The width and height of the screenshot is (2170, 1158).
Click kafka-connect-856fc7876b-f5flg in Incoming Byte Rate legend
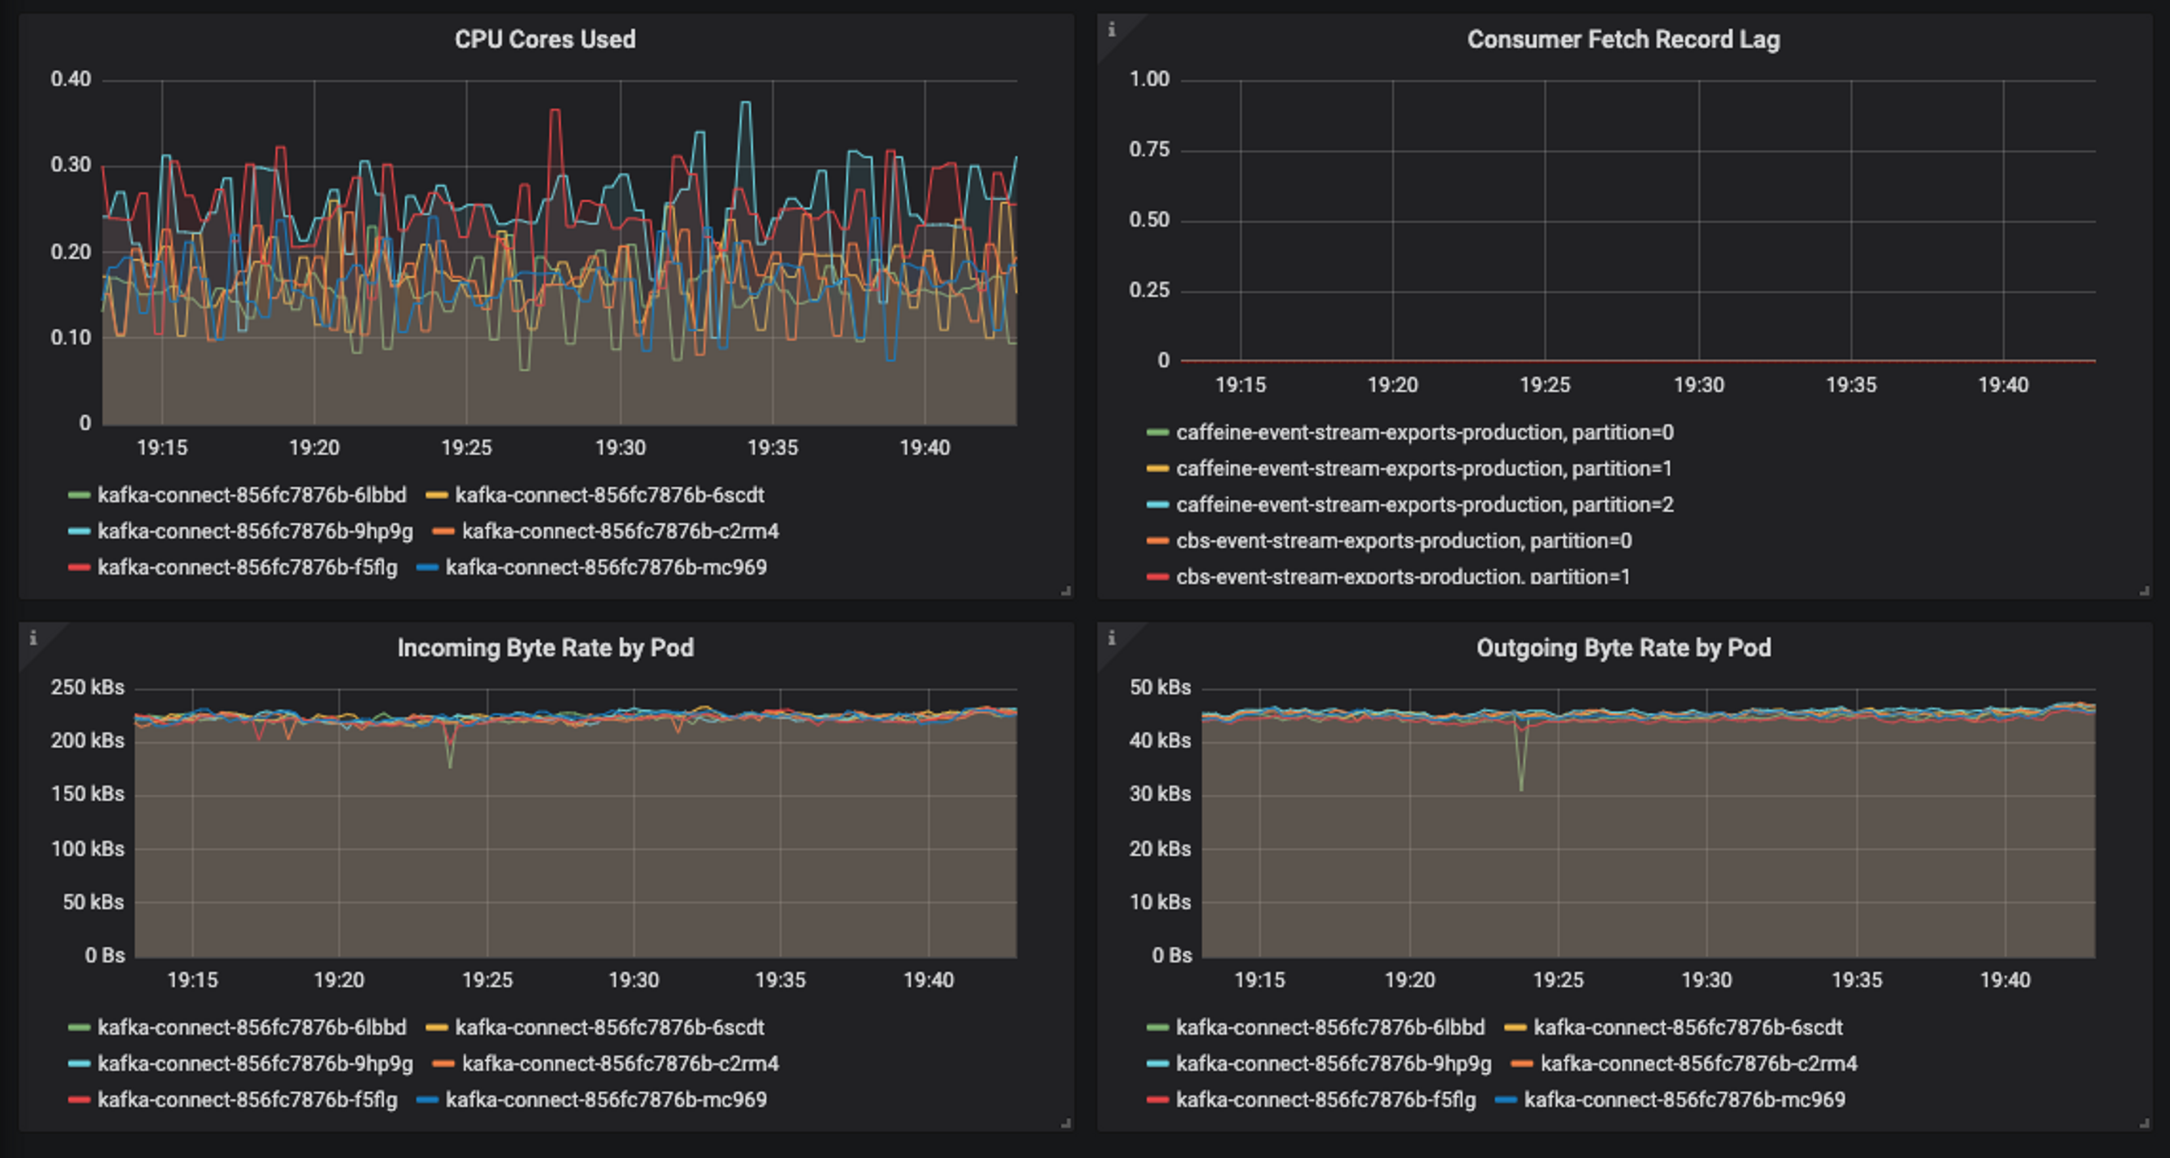(x=247, y=1100)
